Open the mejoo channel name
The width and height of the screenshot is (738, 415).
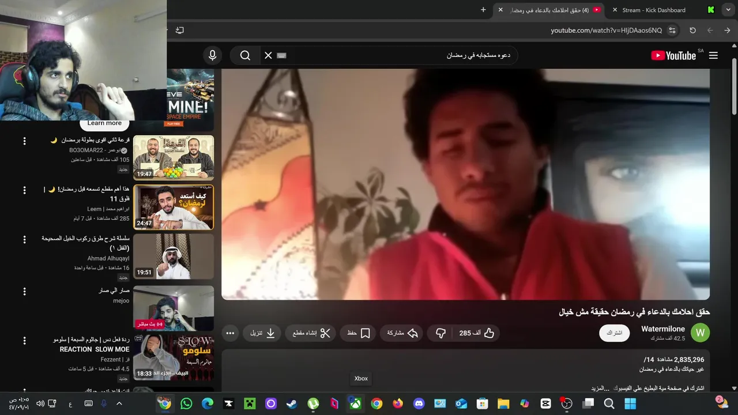(121, 301)
